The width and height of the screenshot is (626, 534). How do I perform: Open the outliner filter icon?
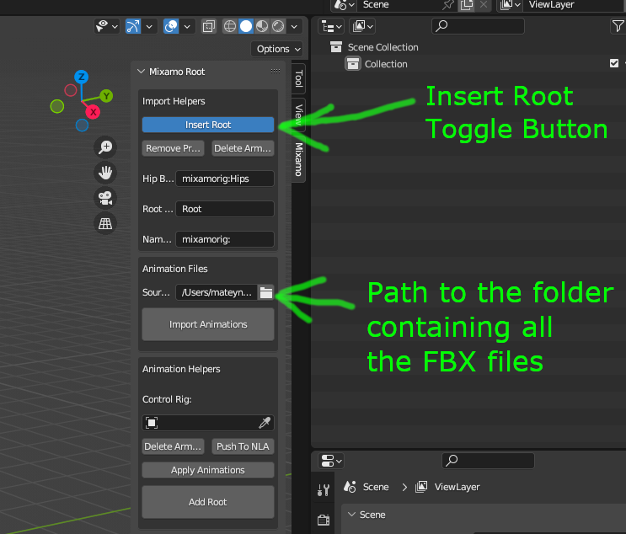[x=618, y=26]
